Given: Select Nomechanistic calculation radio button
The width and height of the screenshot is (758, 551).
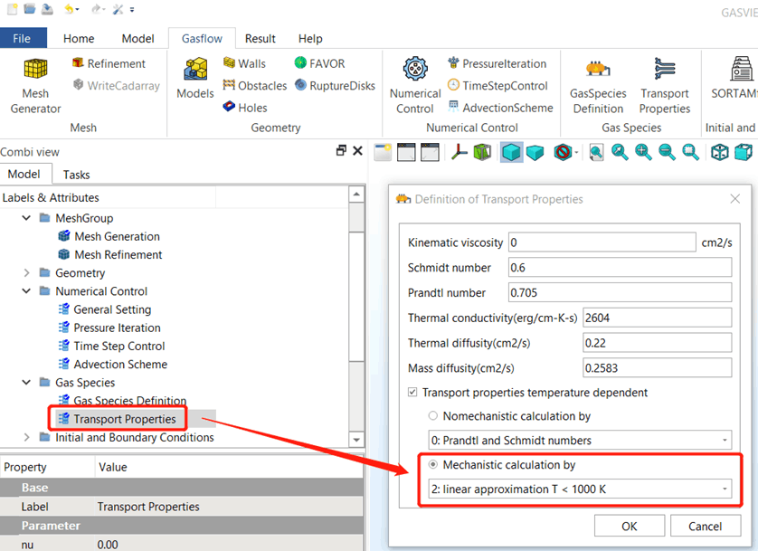Looking at the screenshot, I should click(433, 415).
